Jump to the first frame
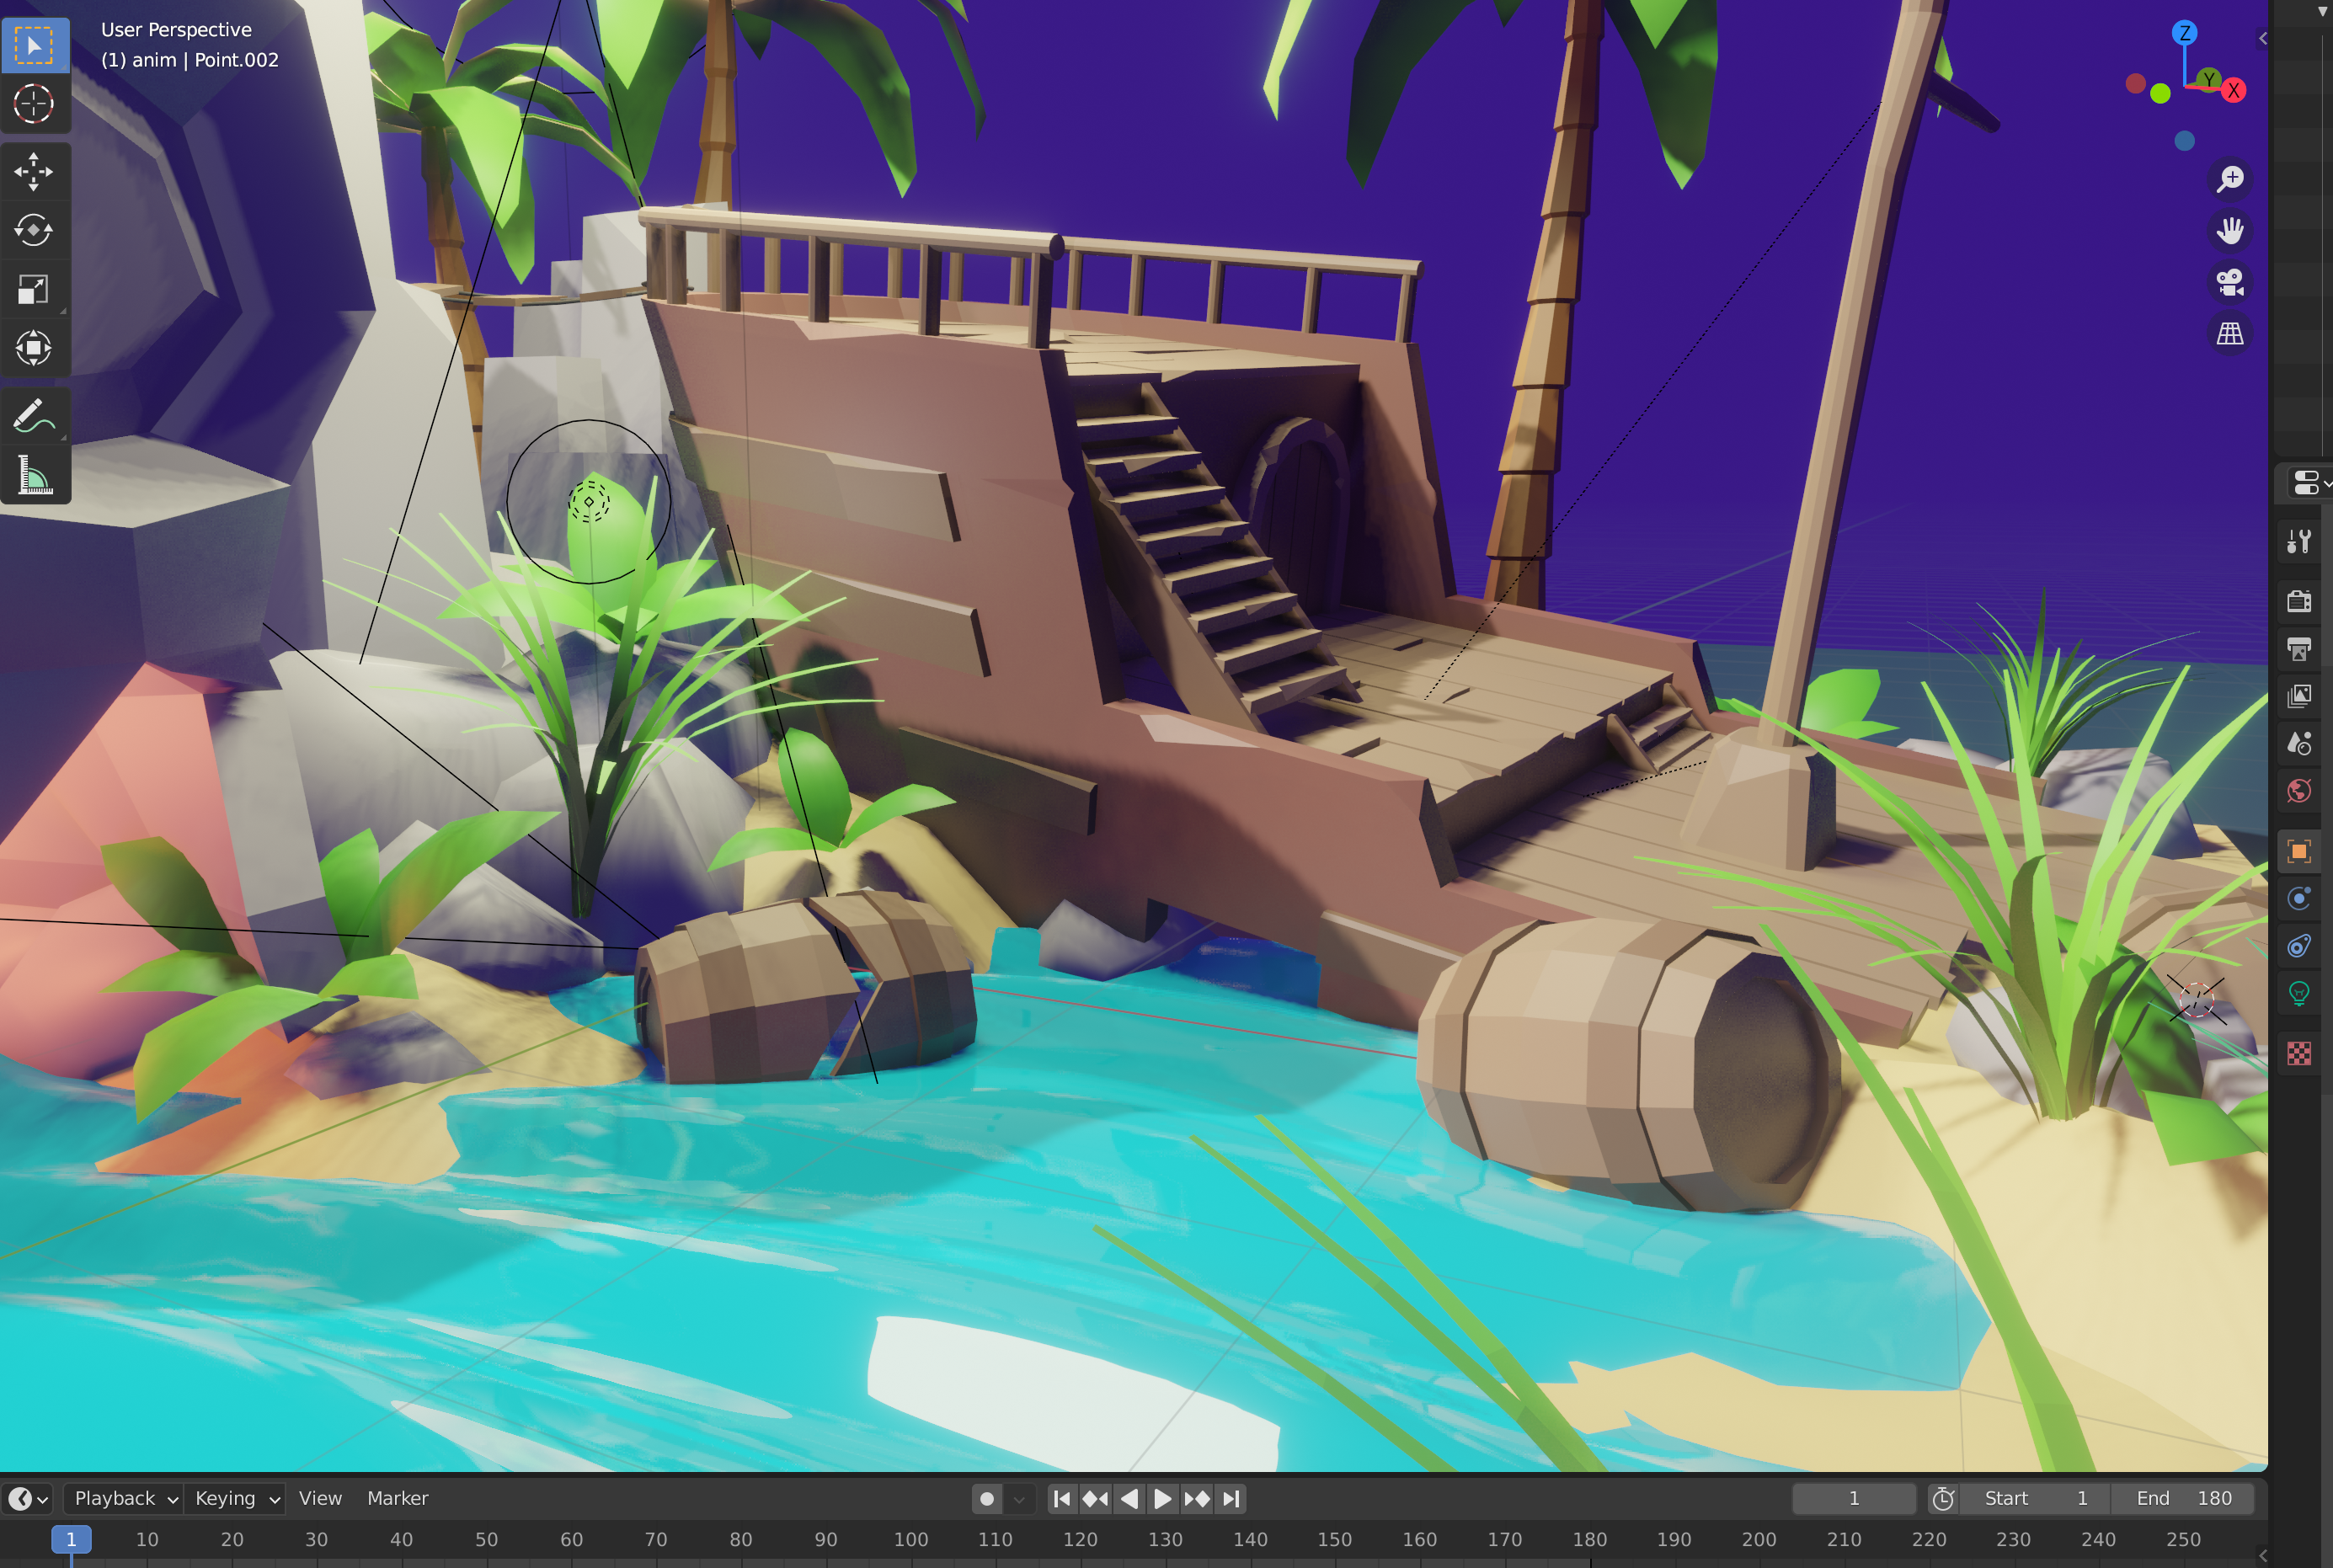 click(x=1062, y=1498)
